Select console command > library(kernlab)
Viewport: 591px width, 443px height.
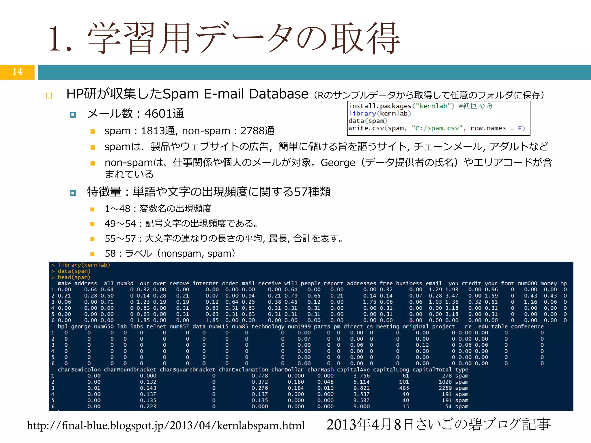(81, 265)
